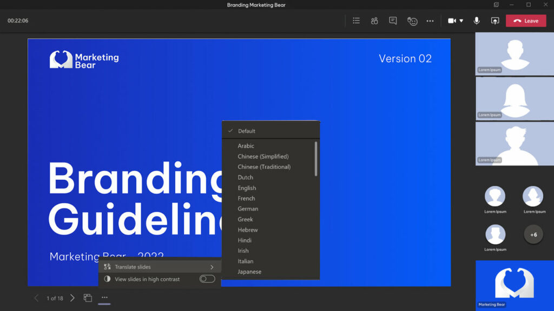The height and width of the screenshot is (311, 554).
Task: Choose French from language list
Action: [246, 199]
